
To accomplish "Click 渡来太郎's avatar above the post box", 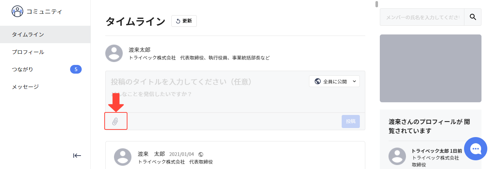I will click(114, 53).
